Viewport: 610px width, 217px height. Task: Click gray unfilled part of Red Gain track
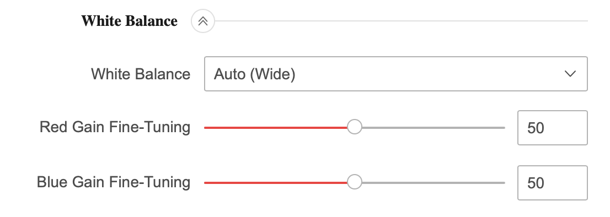434,127
